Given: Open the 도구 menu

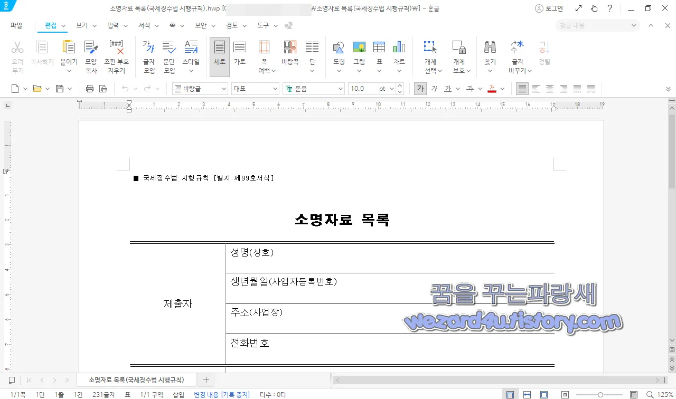Looking at the screenshot, I should [263, 25].
